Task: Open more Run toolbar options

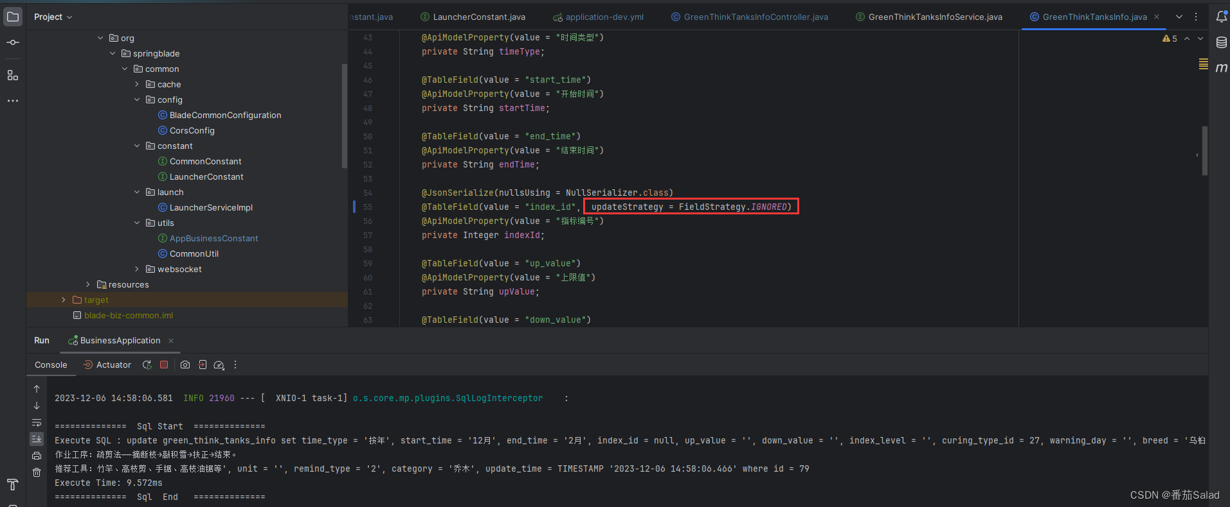Action: tap(235, 365)
